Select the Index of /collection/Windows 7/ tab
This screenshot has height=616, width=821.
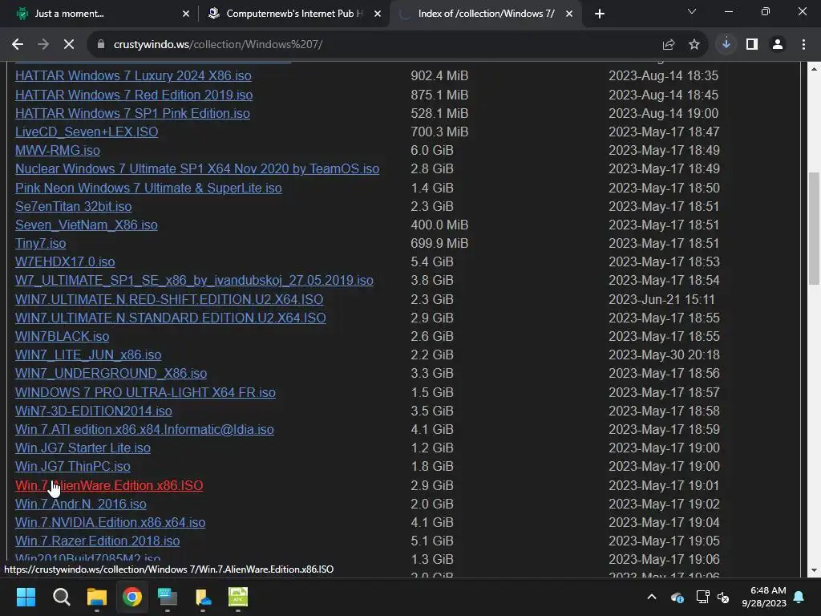click(485, 14)
